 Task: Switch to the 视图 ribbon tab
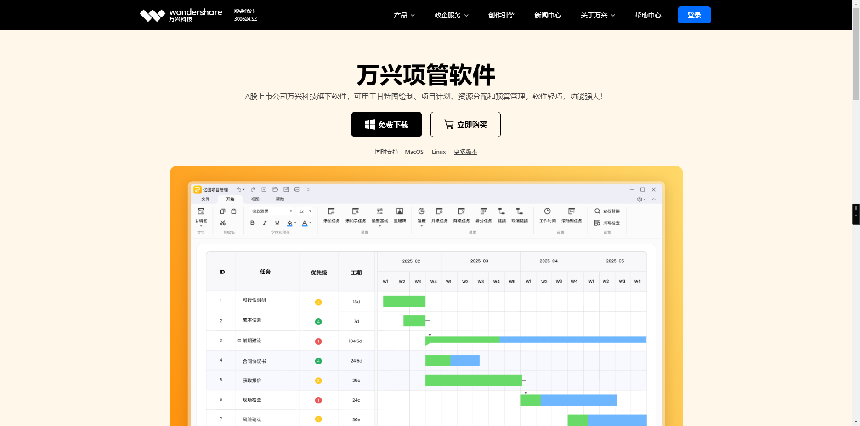[255, 199]
